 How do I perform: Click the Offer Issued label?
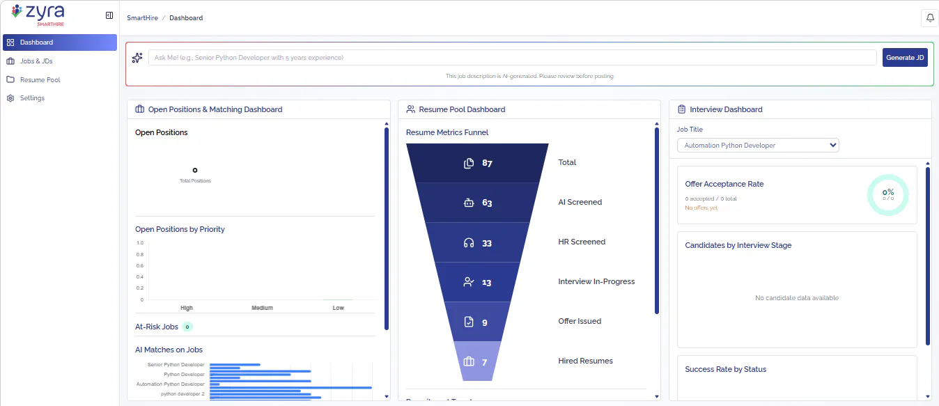[580, 321]
